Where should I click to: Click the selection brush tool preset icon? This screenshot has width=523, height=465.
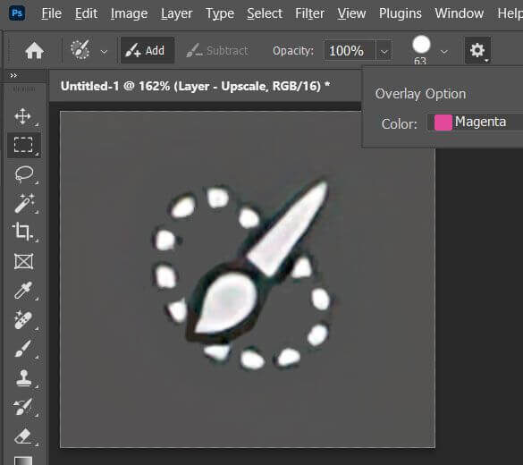[x=80, y=50]
